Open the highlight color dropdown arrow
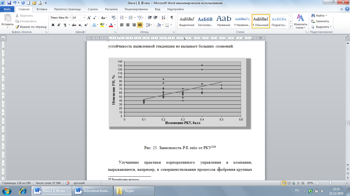This screenshot has height=196, width=350. click(x=106, y=25)
